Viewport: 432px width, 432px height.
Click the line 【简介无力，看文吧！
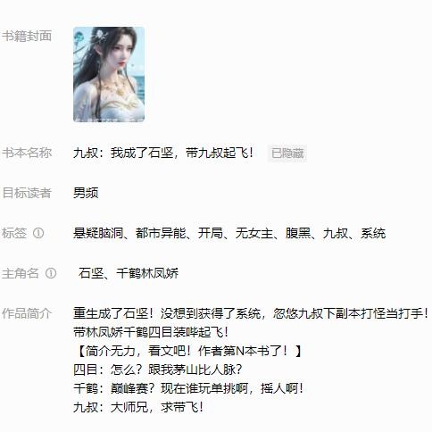(x=188, y=351)
